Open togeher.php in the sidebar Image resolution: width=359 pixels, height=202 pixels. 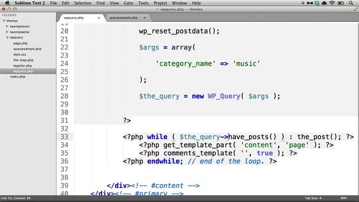tap(22, 66)
